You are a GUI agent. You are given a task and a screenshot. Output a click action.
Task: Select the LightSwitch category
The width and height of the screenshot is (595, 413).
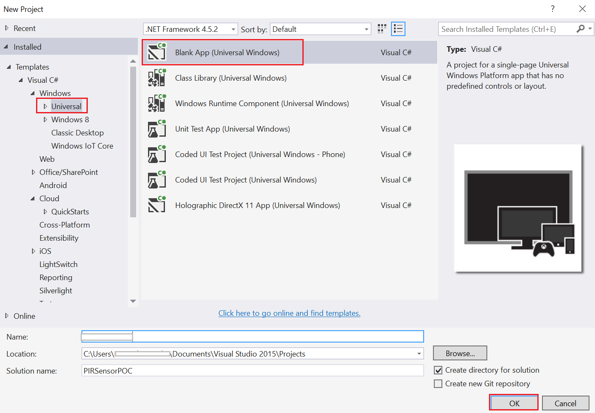(59, 264)
